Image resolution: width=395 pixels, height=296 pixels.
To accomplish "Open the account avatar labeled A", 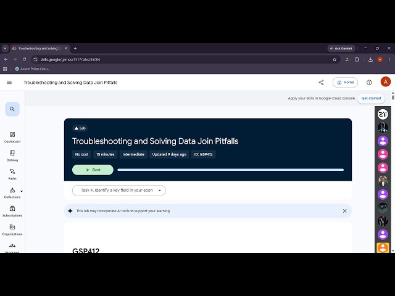I will point(385,82).
